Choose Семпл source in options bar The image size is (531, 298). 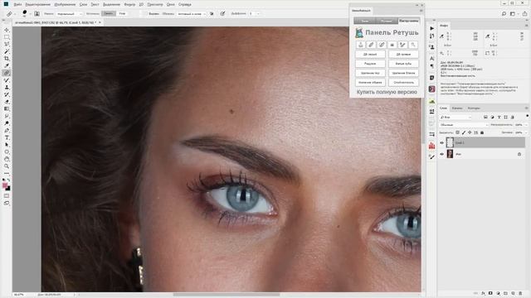109,13
